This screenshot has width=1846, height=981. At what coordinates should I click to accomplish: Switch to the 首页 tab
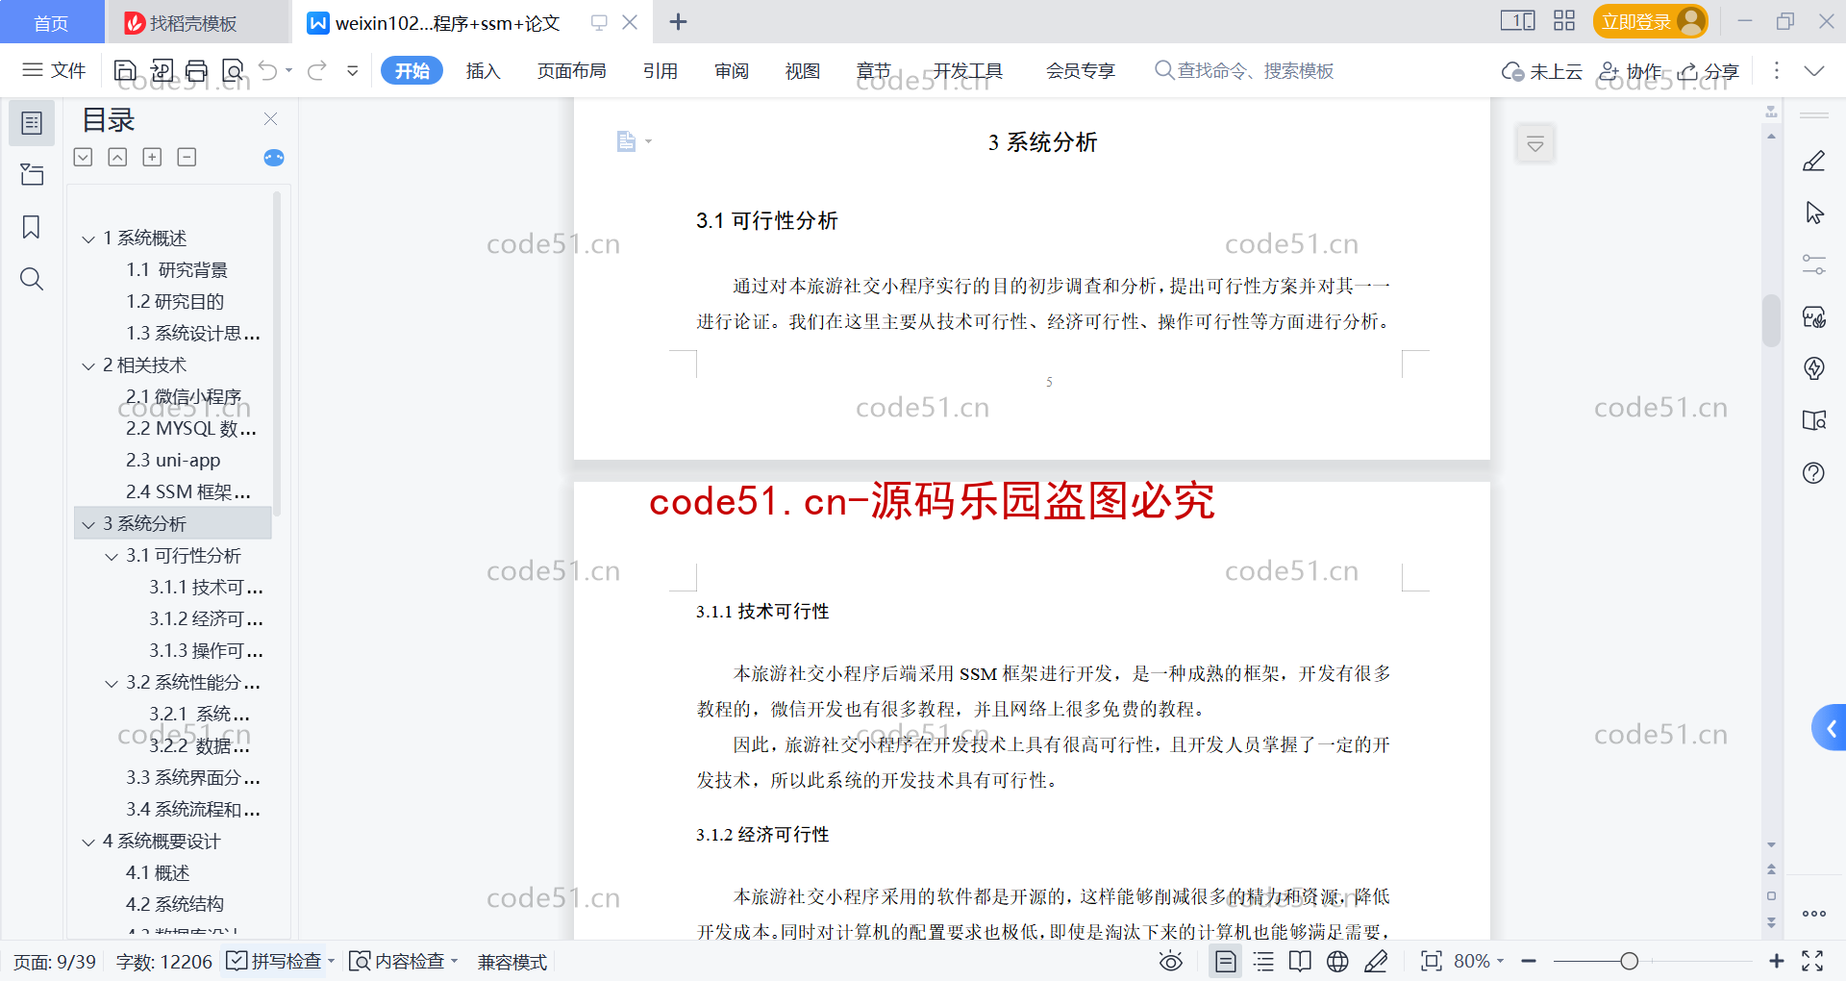pos(51,22)
